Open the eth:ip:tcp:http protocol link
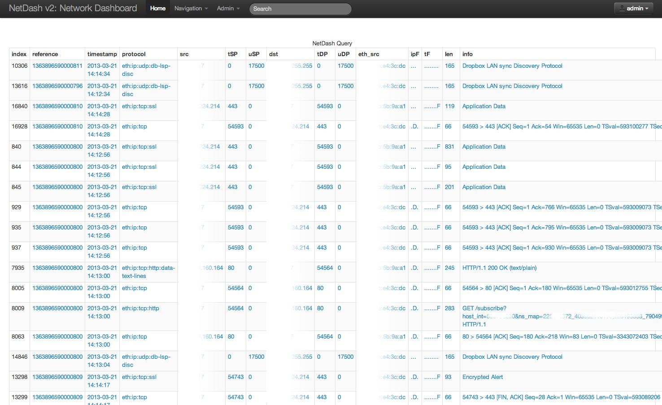662x405 pixels. click(x=140, y=308)
